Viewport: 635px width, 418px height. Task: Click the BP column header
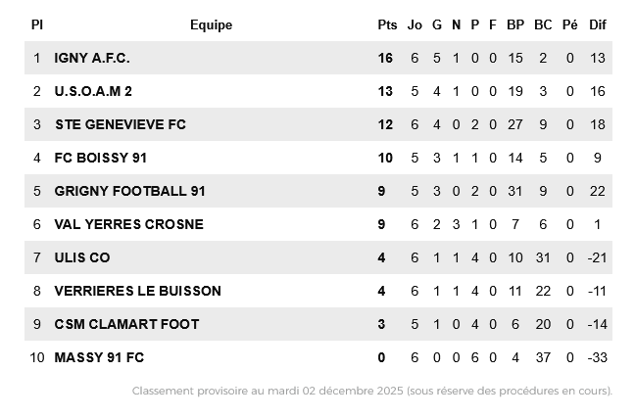(x=515, y=24)
